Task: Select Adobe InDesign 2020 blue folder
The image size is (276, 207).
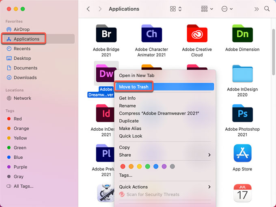Action: tap(242, 73)
